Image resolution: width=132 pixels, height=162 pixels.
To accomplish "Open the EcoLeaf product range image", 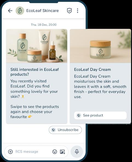I will (37, 46).
